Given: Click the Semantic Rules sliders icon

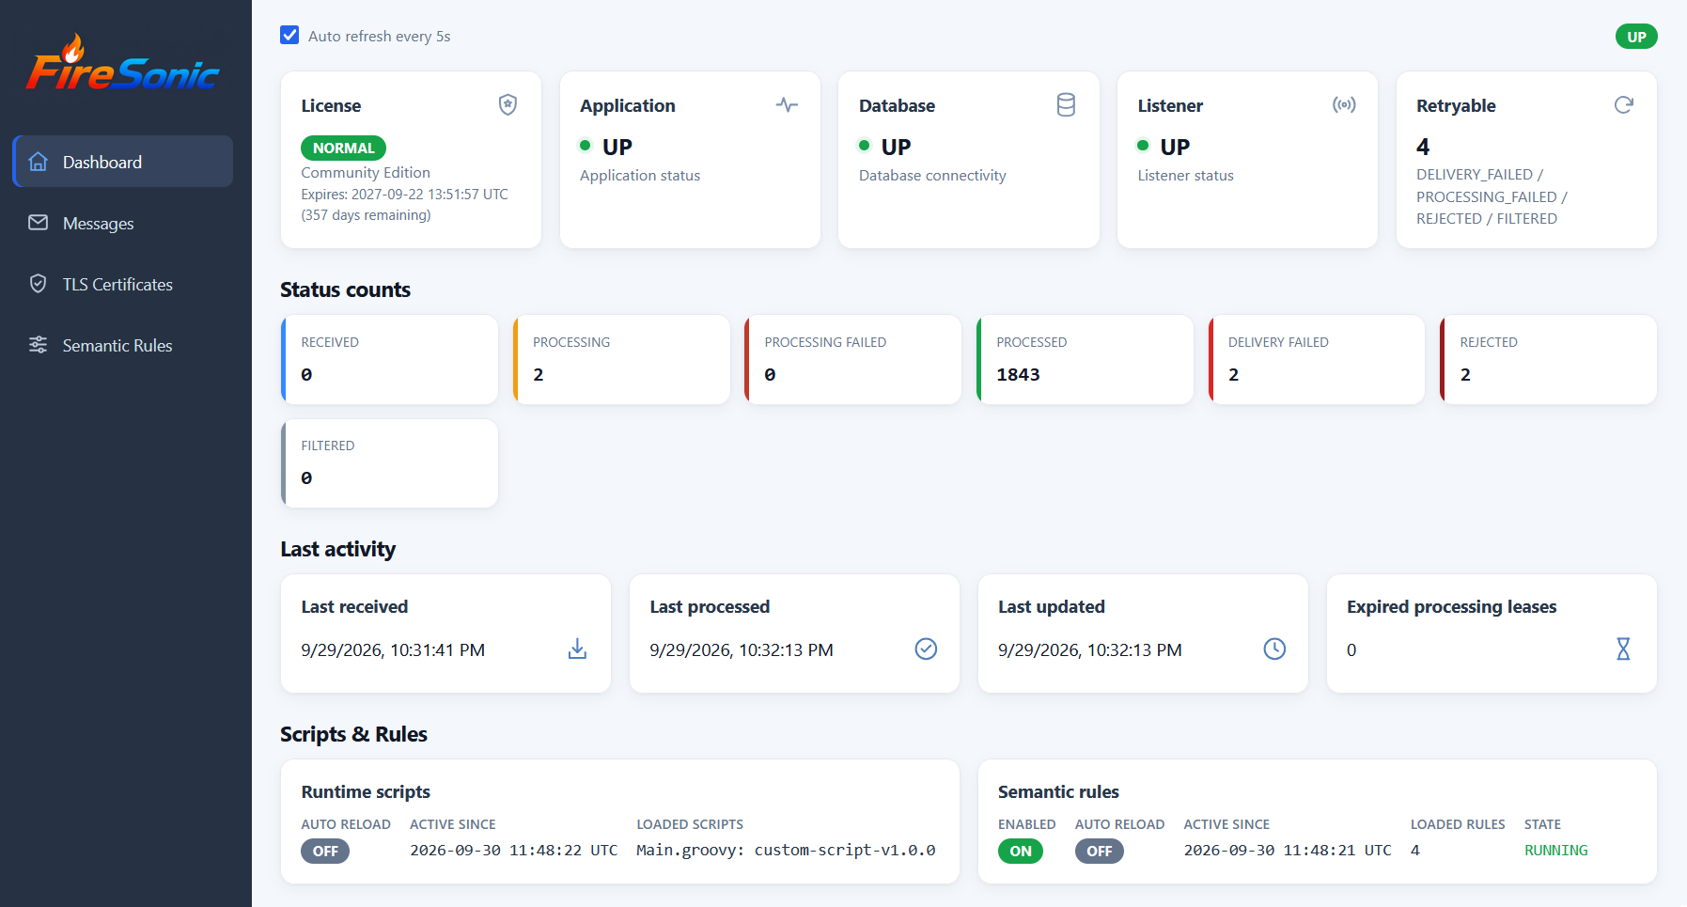Looking at the screenshot, I should tap(39, 345).
